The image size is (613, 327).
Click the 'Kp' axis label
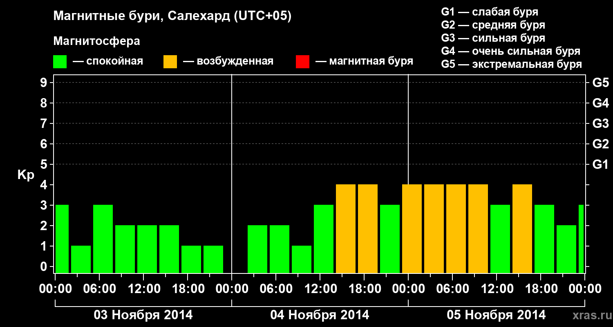[26, 175]
